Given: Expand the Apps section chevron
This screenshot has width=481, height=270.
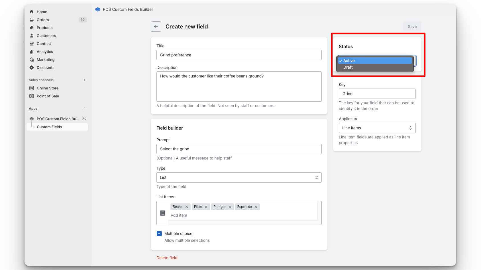Looking at the screenshot, I should 84,109.
